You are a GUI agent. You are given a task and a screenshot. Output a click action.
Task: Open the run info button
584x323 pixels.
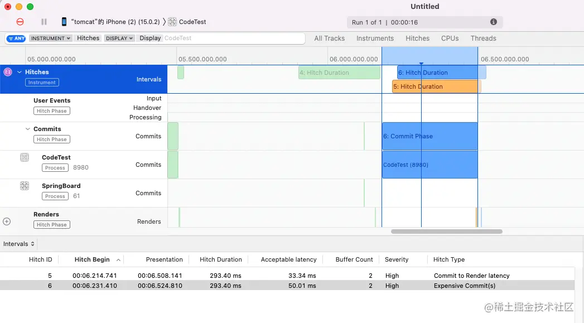(x=494, y=22)
